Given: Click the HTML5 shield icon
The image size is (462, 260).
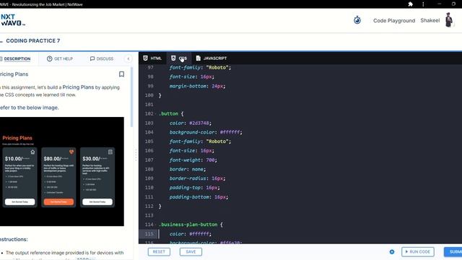Looking at the screenshot, I should (x=145, y=58).
